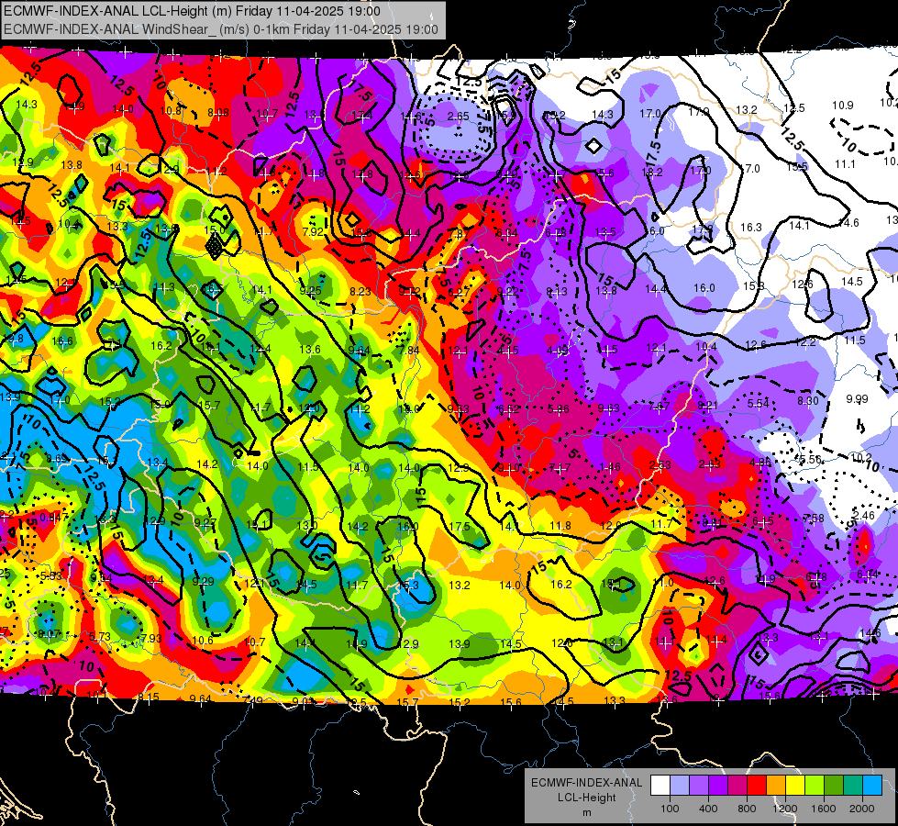Image resolution: width=898 pixels, height=826 pixels.
Task: Click the legend unit label m
Action: point(586,813)
